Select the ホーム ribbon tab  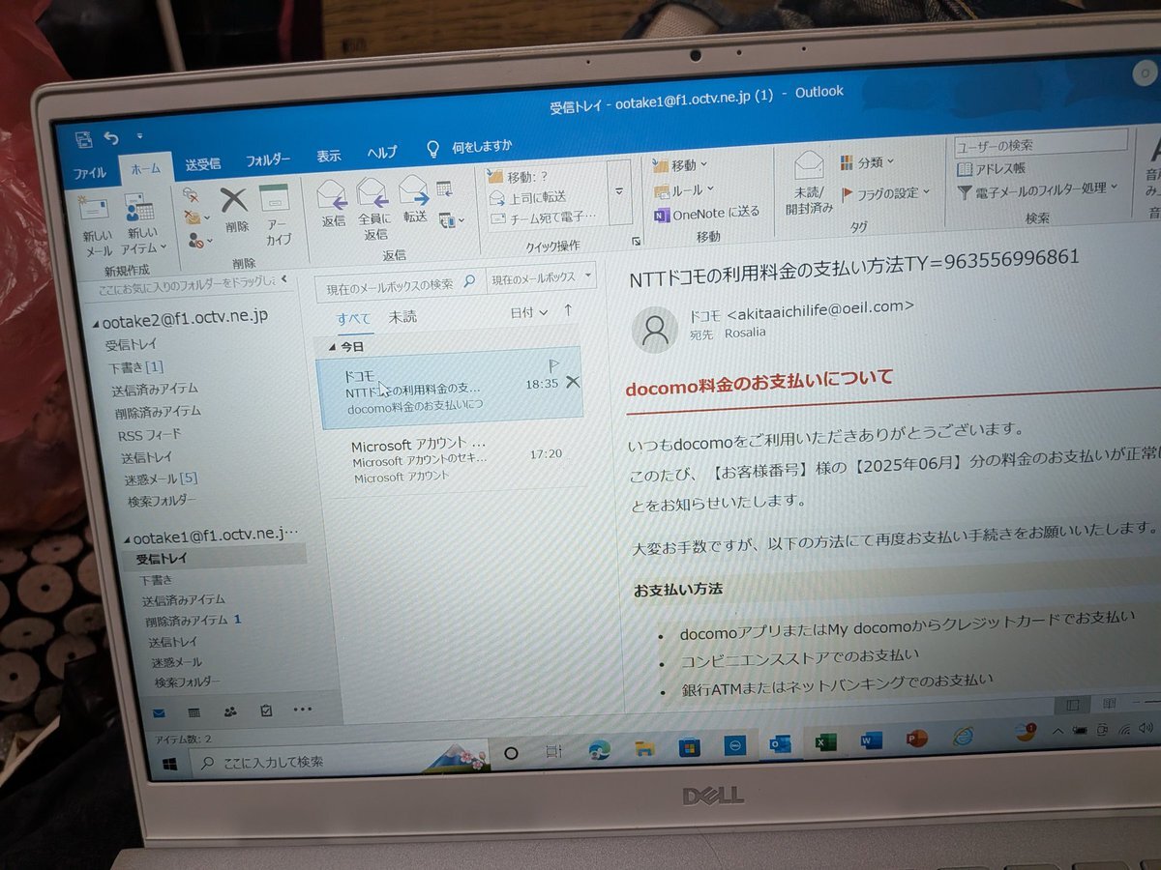tap(145, 168)
